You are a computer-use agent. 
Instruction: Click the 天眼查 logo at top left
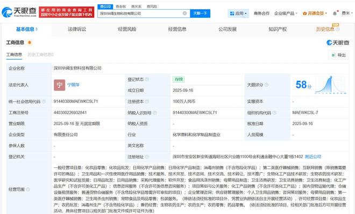[19, 12]
